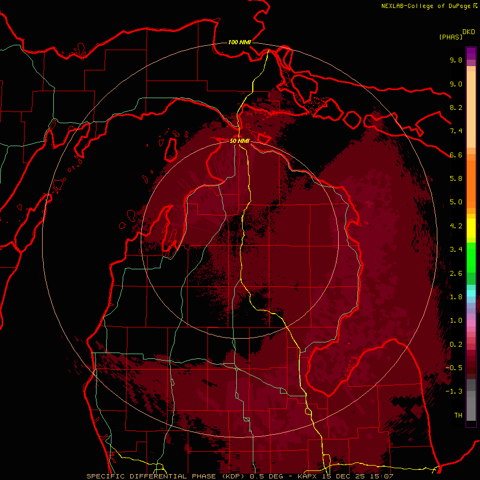Click the -1.3 colorbar value
The width and height of the screenshot is (480, 480).
click(x=454, y=391)
